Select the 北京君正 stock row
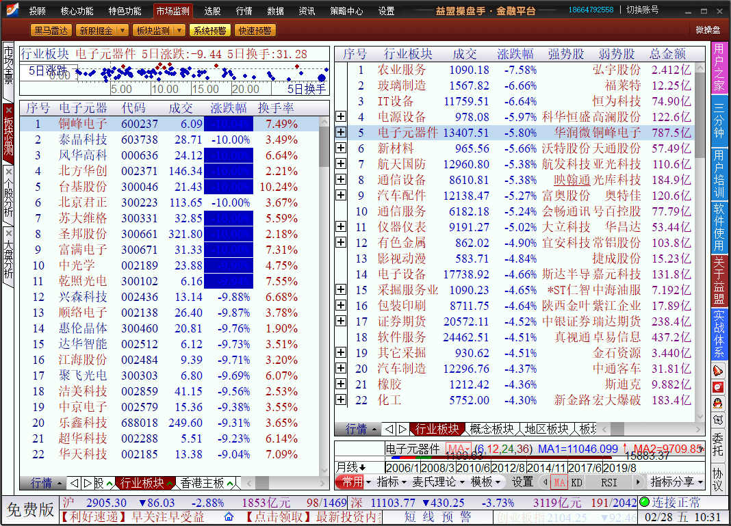The width and height of the screenshot is (731, 526). (x=169, y=202)
